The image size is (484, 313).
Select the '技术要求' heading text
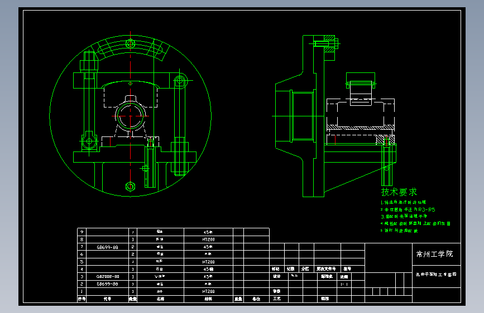tap(399, 192)
